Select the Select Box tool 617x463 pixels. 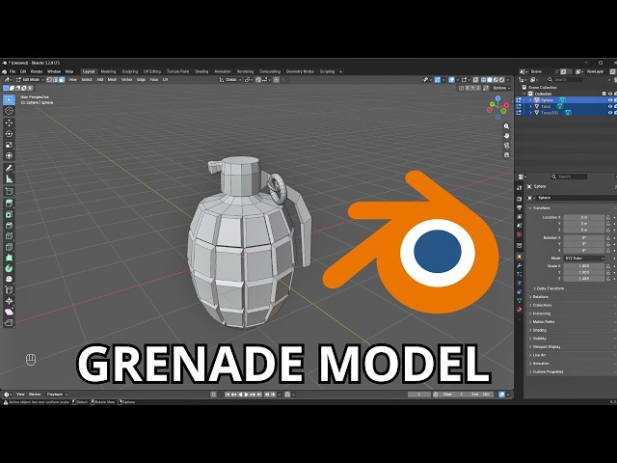(9, 99)
